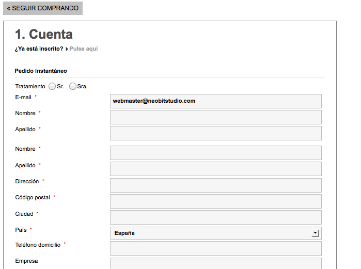The height and width of the screenshot is (269, 361).
Task: Focus the Código postal input field
Action: coord(216,201)
